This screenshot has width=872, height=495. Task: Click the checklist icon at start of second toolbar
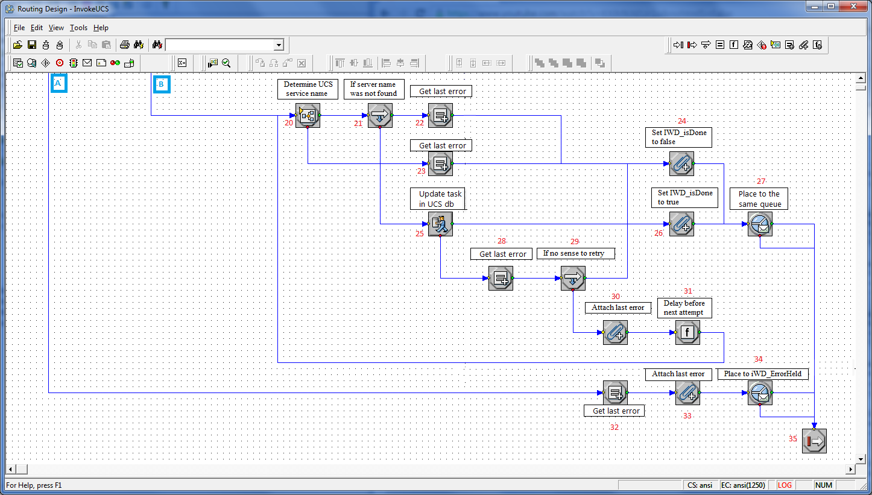(18, 62)
